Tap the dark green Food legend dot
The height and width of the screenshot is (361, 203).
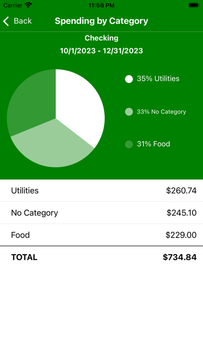(x=129, y=144)
